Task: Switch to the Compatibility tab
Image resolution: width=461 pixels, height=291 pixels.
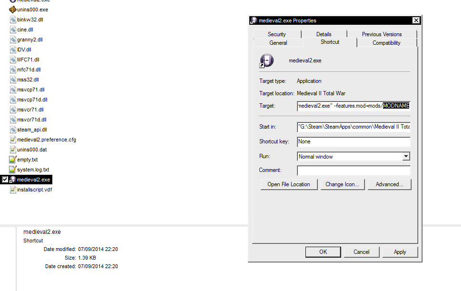Action: (386, 43)
